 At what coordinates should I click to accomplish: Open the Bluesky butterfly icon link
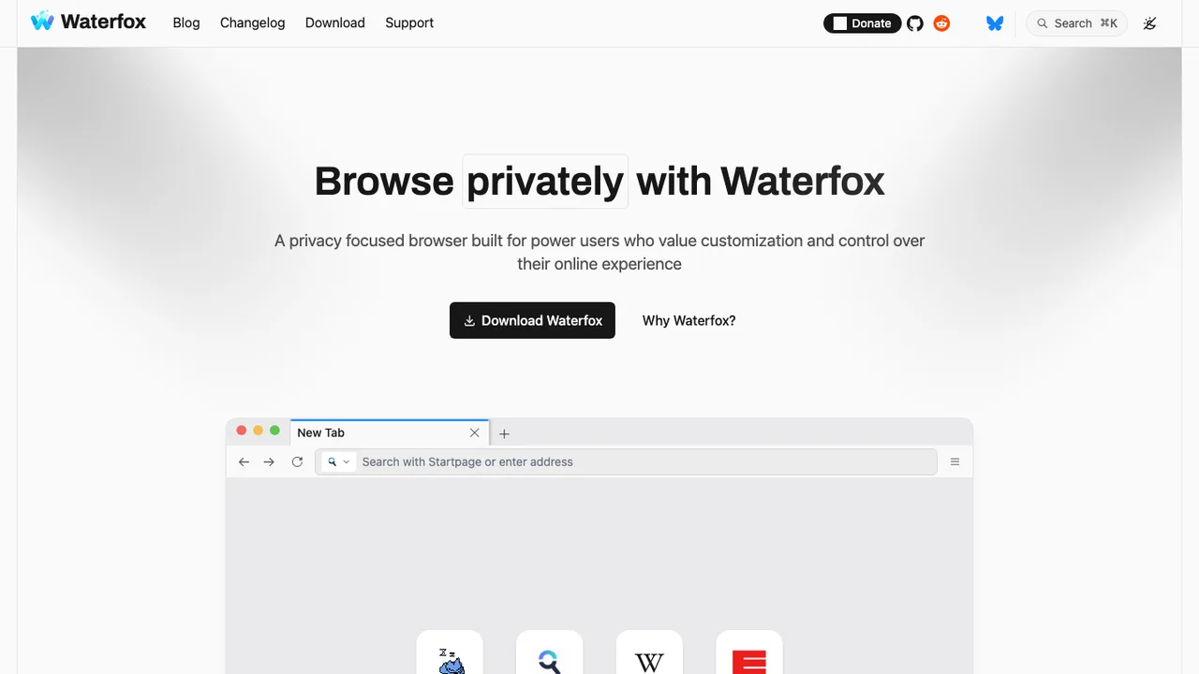tap(995, 23)
